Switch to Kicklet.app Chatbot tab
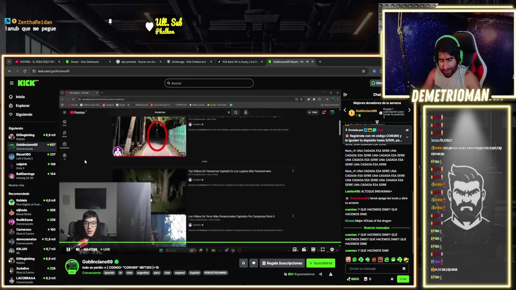The image size is (516, 290). [x=189, y=62]
